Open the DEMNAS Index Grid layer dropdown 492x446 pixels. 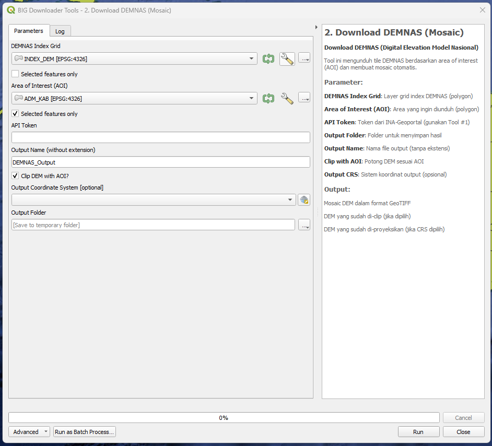coord(252,58)
